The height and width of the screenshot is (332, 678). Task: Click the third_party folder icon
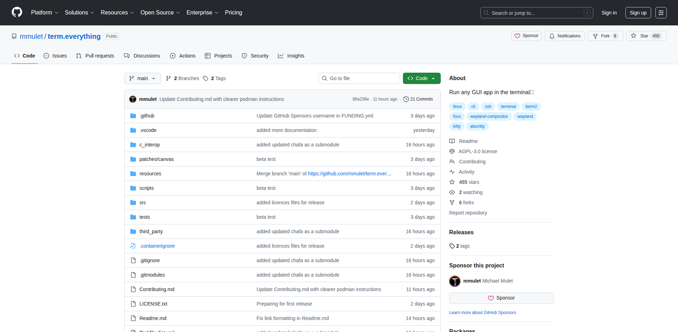coord(133,231)
